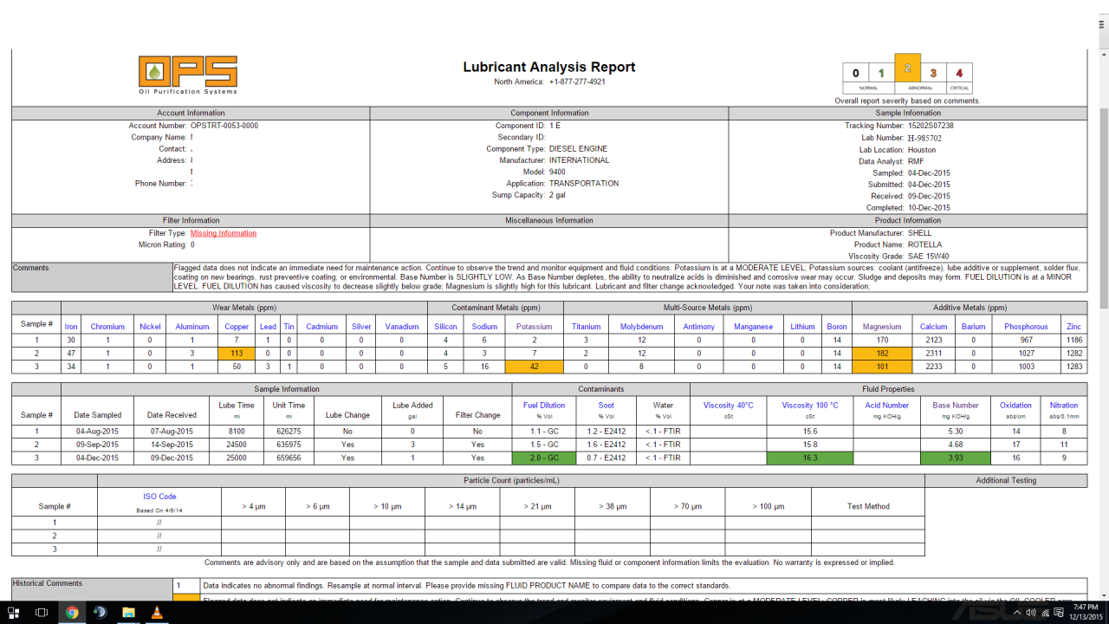This screenshot has width=1109, height=624.
Task: Click the Base Number column link
Action: (955, 405)
